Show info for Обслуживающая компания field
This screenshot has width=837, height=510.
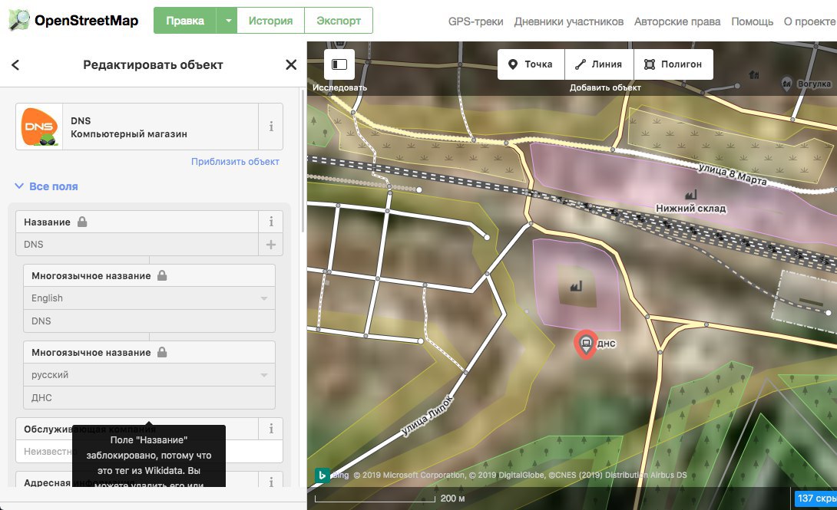pos(270,429)
